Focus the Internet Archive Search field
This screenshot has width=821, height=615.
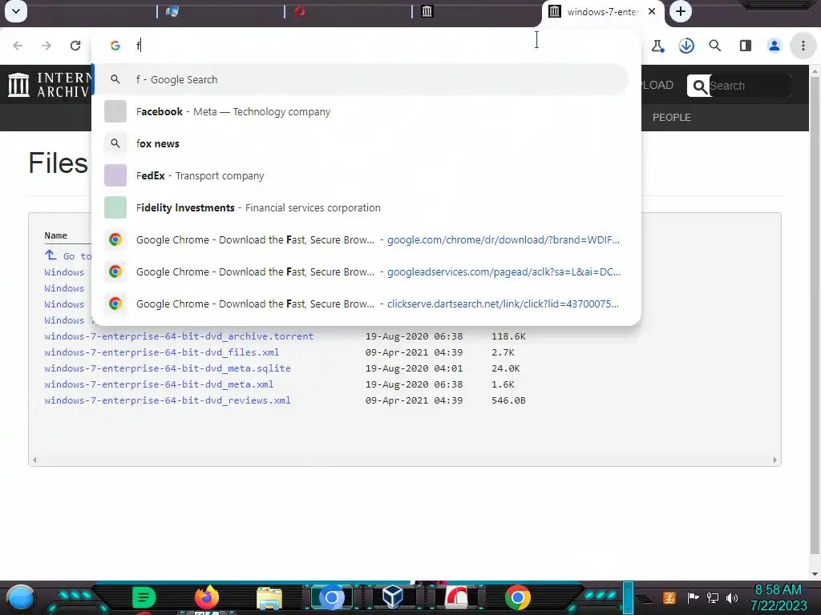tap(749, 86)
